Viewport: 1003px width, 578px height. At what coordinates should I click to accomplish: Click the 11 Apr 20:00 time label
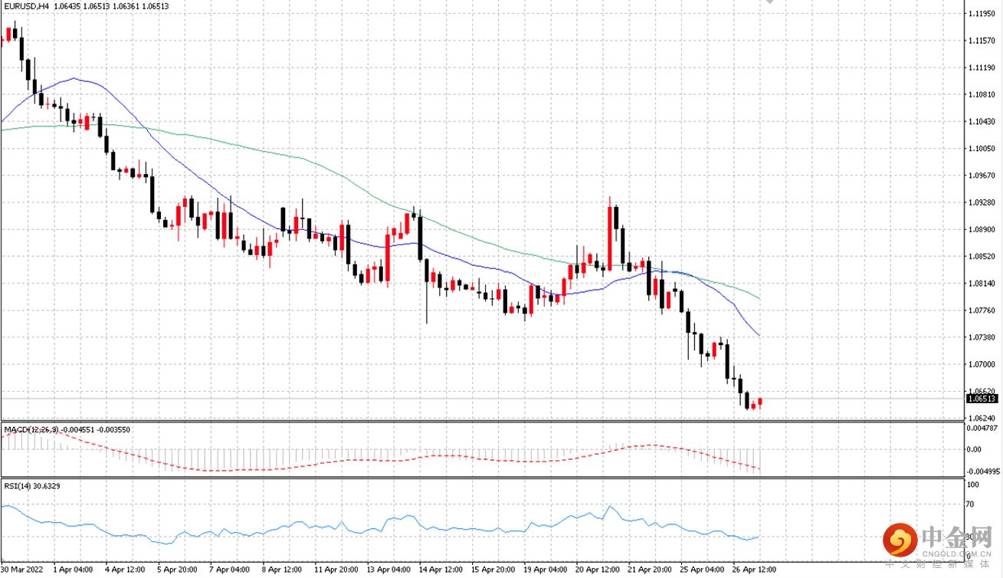[336, 570]
